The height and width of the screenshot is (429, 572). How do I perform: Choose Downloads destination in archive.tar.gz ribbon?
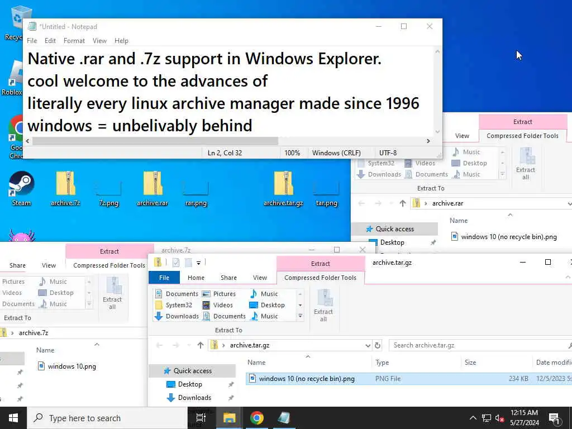tap(177, 316)
